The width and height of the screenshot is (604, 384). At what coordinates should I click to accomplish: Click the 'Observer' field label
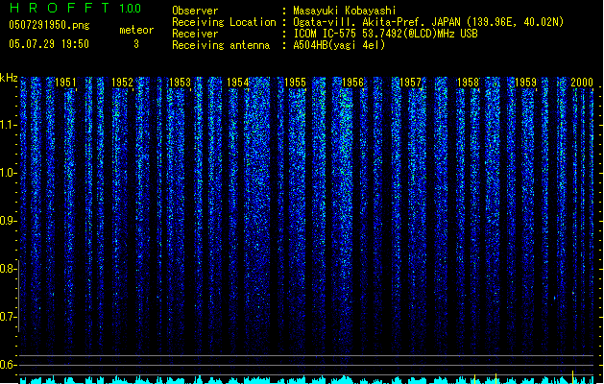click(195, 11)
